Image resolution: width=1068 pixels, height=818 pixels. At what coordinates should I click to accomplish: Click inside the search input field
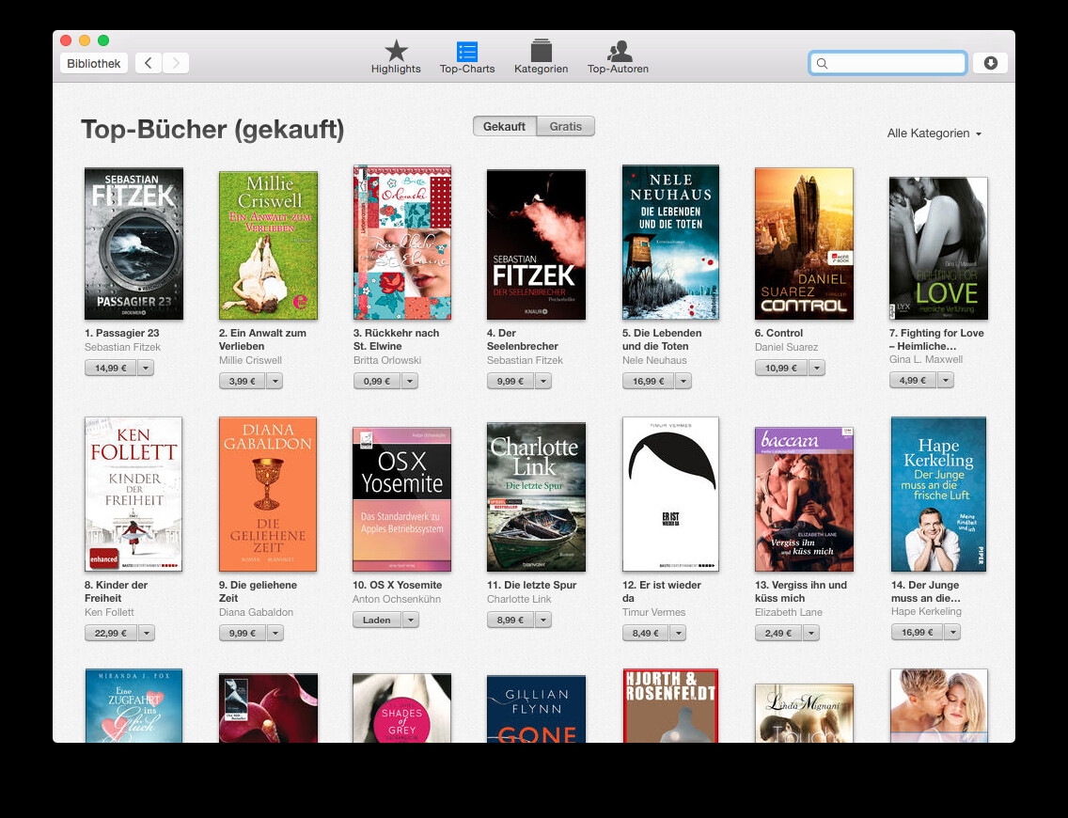pyautogui.click(x=887, y=63)
